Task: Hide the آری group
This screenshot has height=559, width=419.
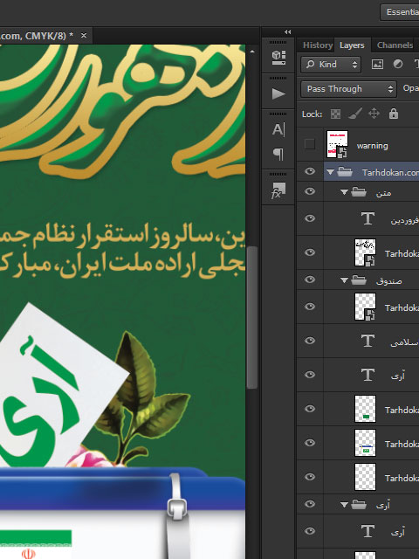Action: (310, 504)
